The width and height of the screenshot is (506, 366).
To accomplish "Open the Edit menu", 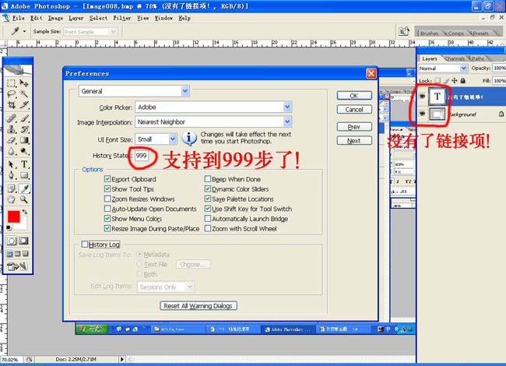I will [36, 18].
